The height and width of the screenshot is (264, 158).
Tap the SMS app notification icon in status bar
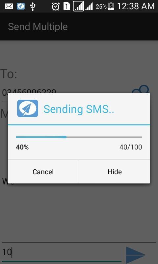click(21, 6)
